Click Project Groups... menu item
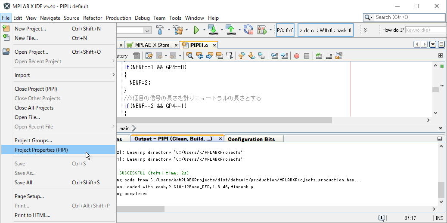 (x=58, y=140)
